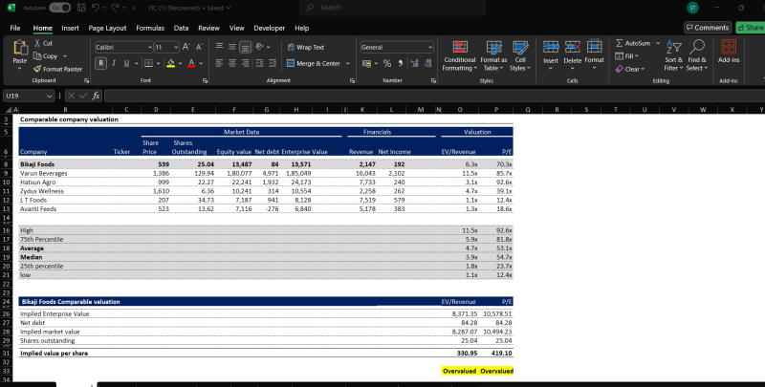Open the Add-ins button

click(729, 52)
